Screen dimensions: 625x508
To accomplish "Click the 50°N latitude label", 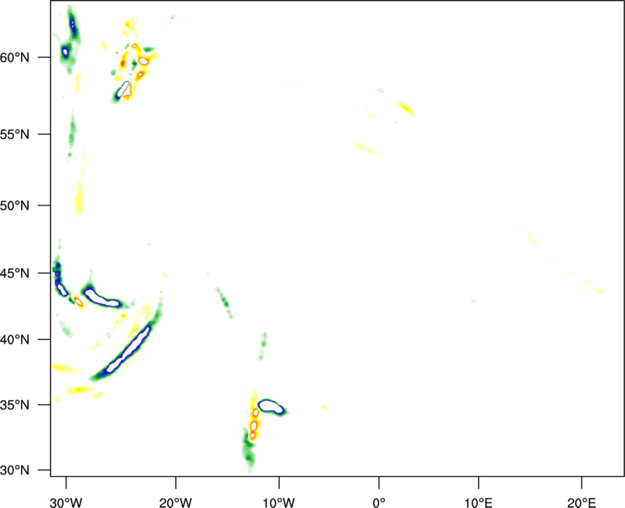I will 15,206.
